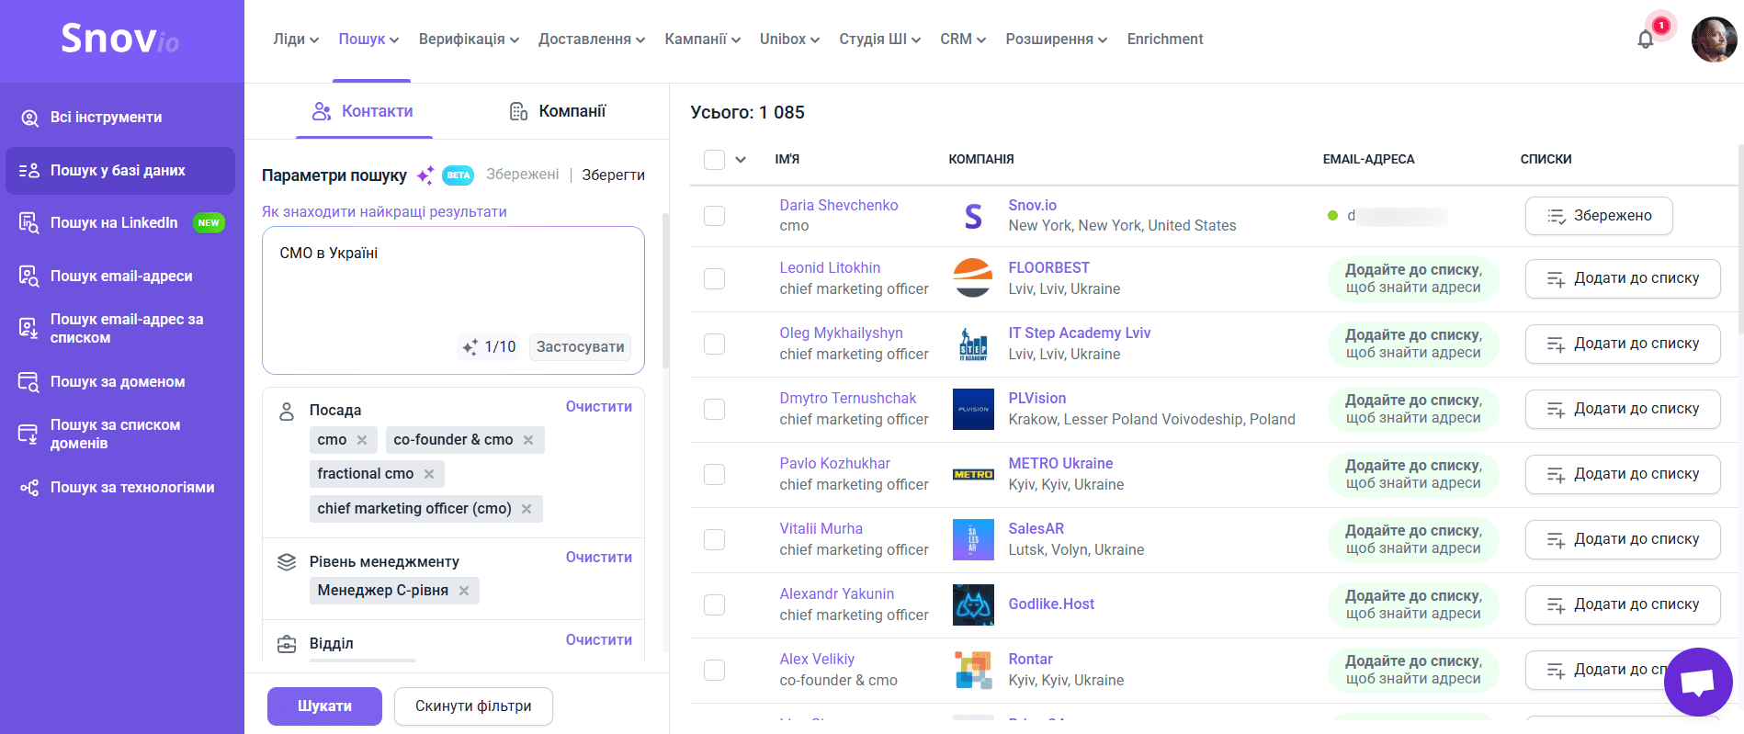
Task: Open Збережені saved searches link
Action: pyautogui.click(x=523, y=175)
